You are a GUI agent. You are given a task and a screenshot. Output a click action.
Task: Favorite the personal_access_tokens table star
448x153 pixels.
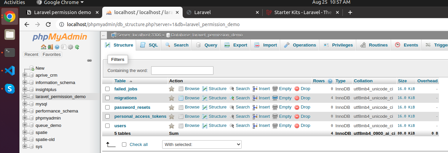pos(172,117)
